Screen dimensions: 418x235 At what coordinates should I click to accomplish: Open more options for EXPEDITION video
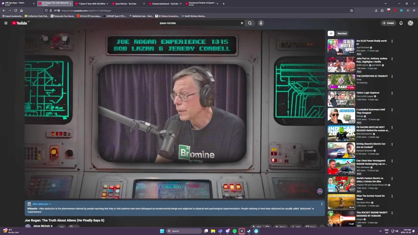tap(392, 76)
